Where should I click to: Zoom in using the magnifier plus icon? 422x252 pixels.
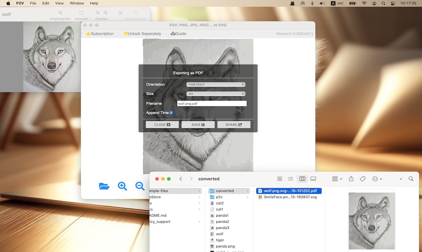(x=122, y=186)
